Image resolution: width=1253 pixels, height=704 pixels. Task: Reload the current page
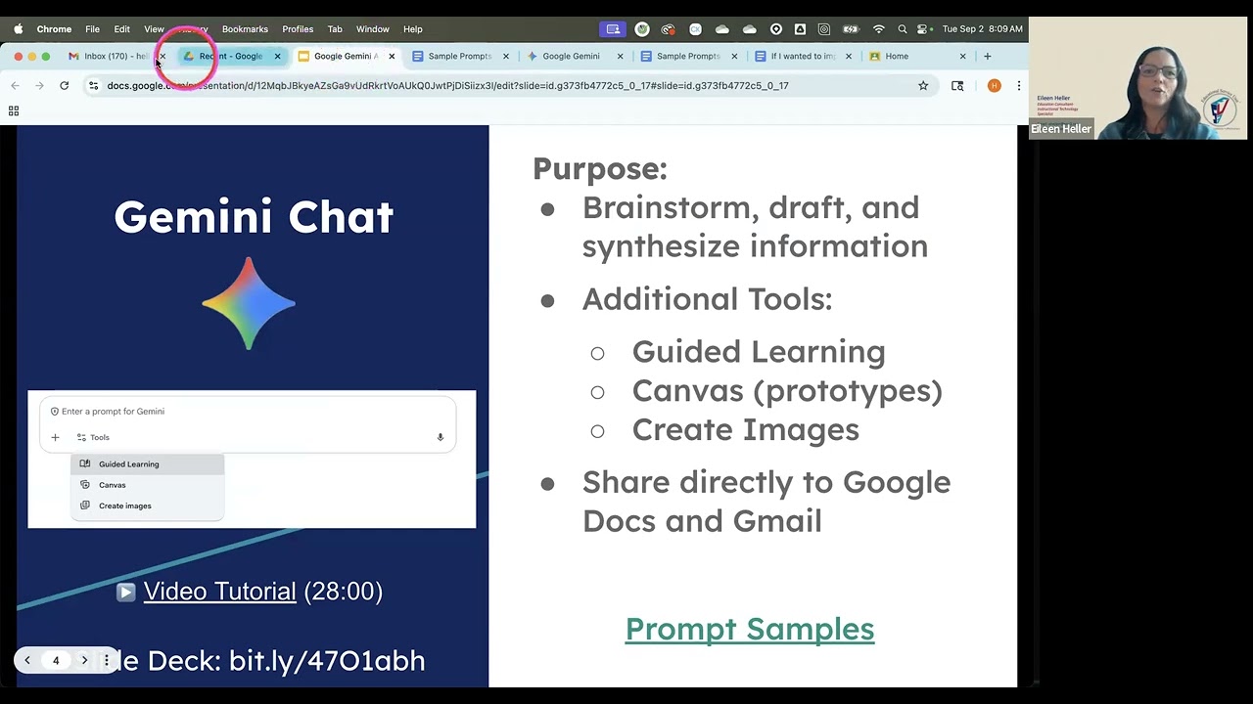coord(65,86)
